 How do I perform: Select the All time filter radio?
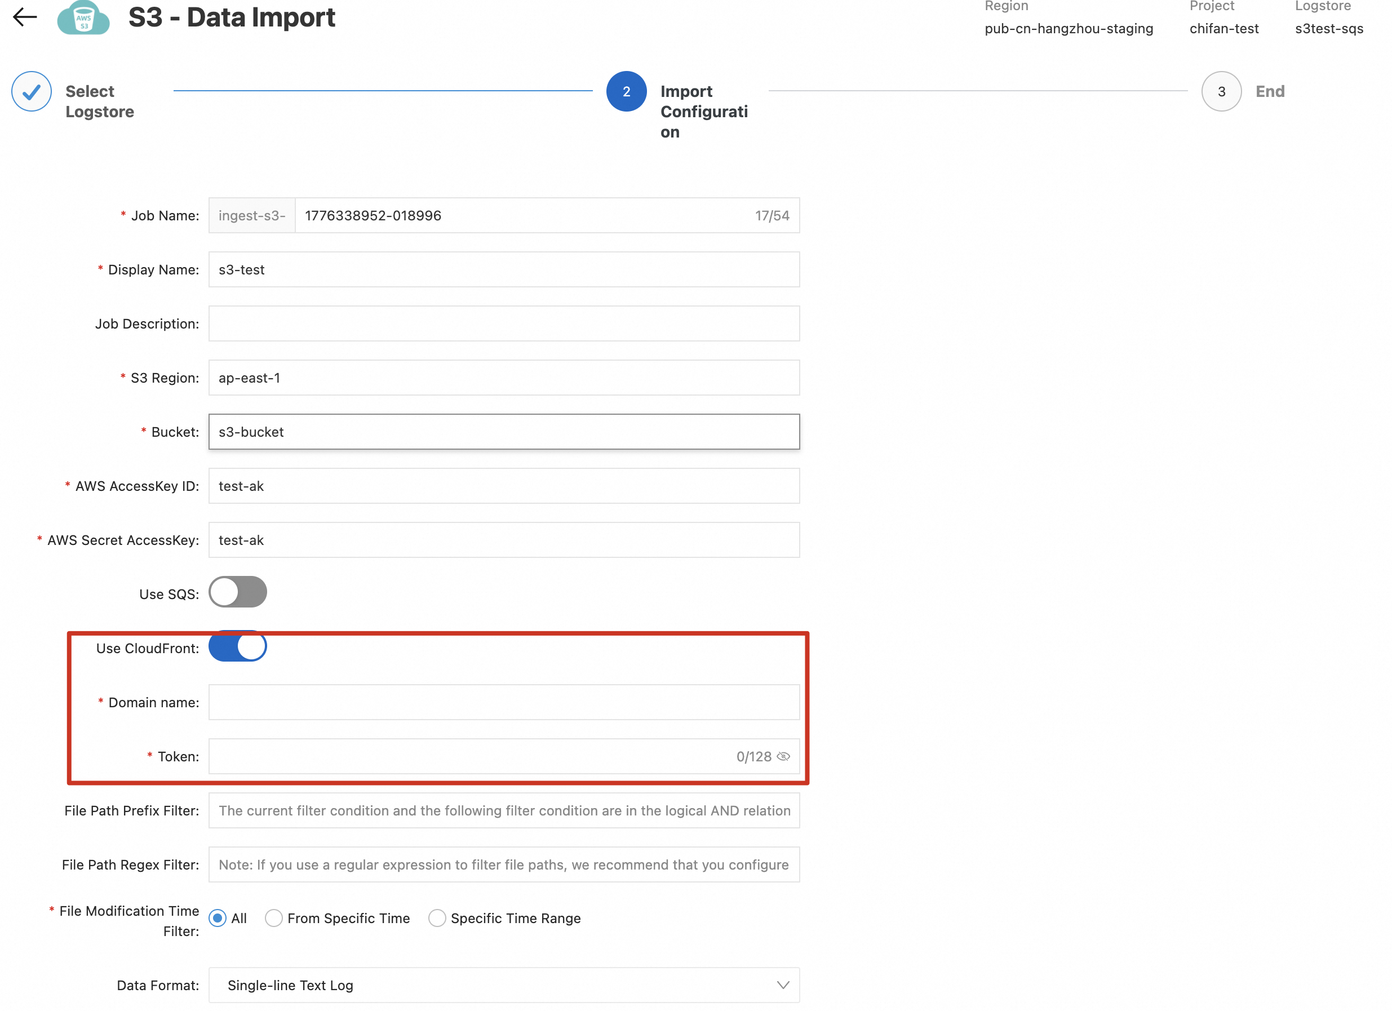(218, 919)
